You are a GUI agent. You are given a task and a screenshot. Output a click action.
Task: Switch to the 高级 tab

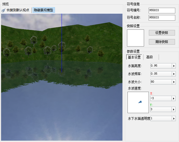pos(149,57)
